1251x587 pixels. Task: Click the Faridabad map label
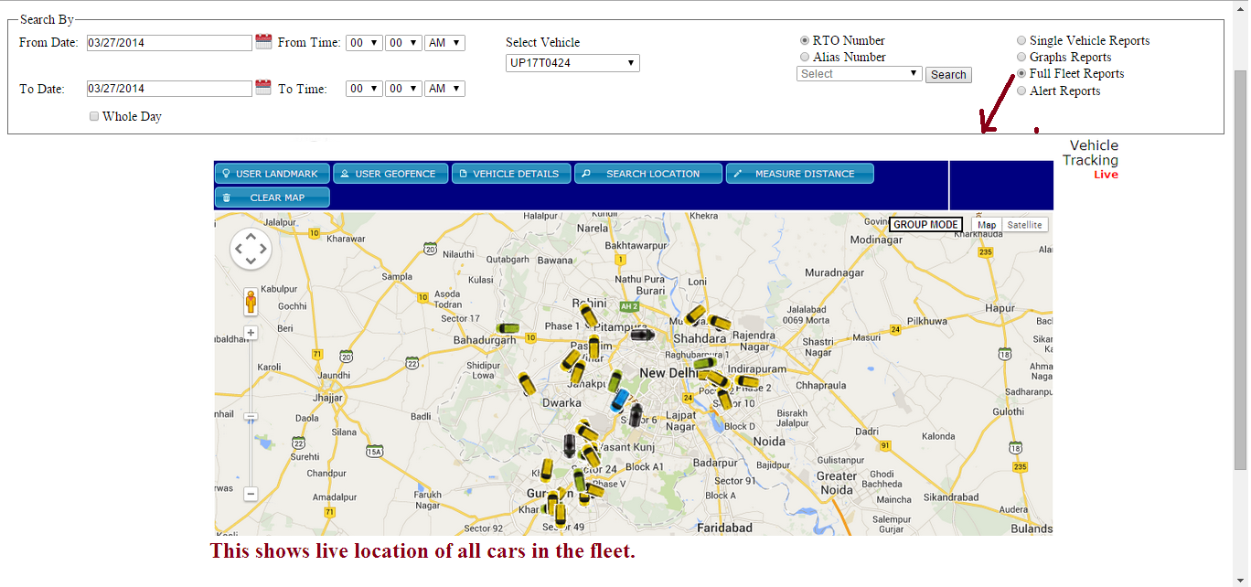coord(724,528)
